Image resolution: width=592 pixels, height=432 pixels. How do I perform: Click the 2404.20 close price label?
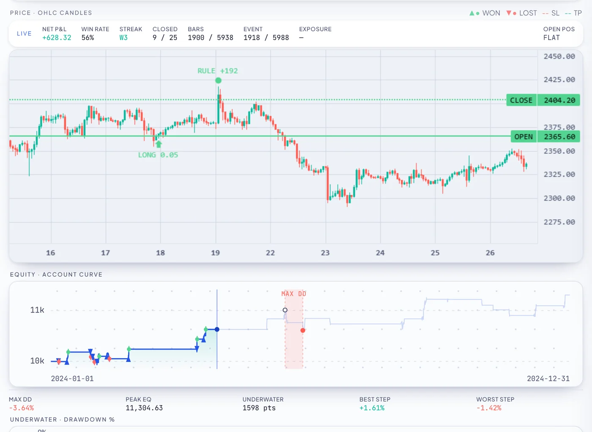point(559,100)
